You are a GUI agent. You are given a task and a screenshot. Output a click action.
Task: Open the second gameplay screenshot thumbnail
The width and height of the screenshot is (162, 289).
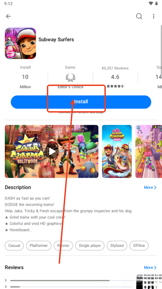point(117,152)
